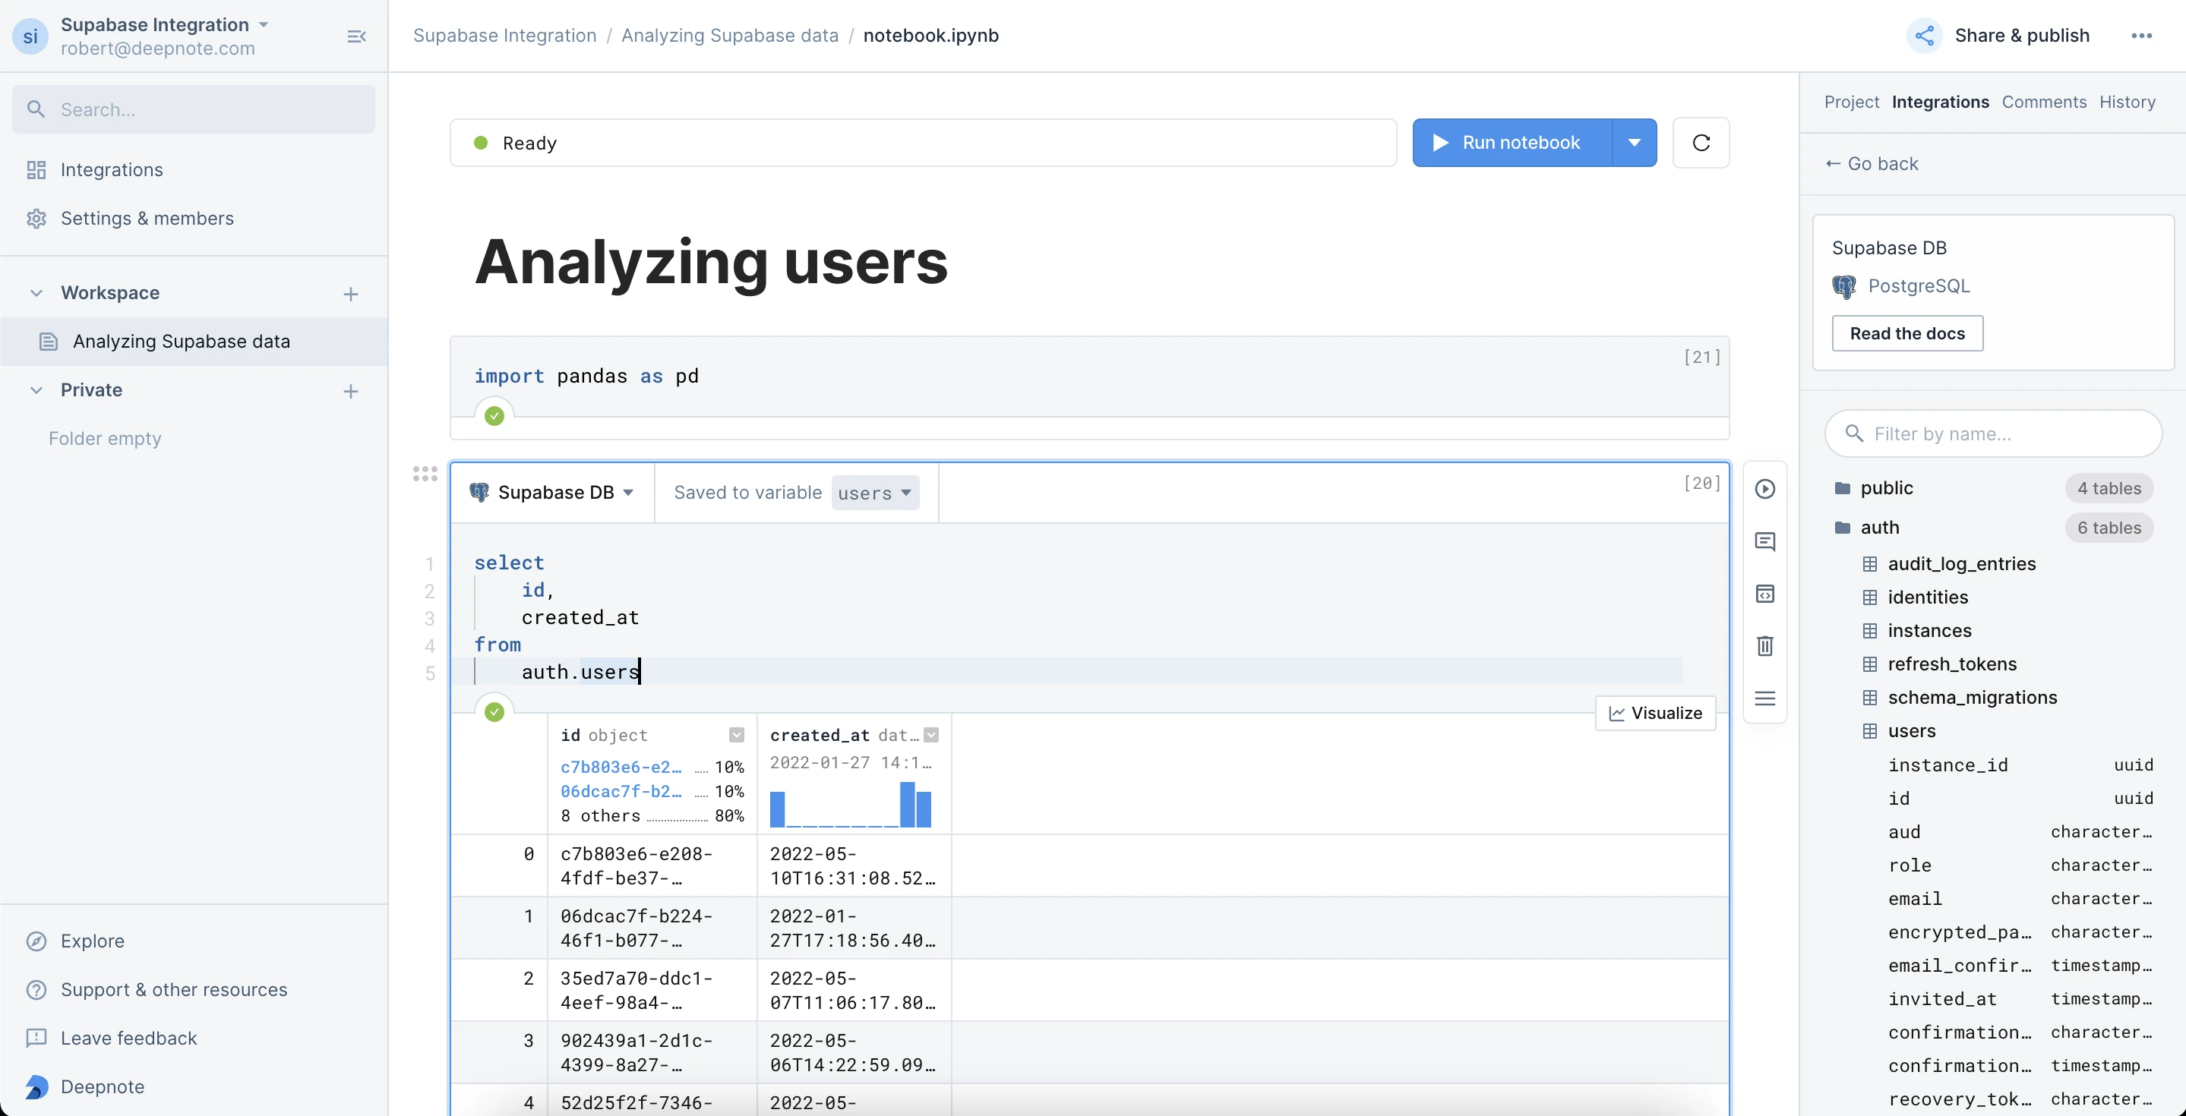Delete the SQL block with trash icon
2186x1116 pixels.
[1764, 645]
